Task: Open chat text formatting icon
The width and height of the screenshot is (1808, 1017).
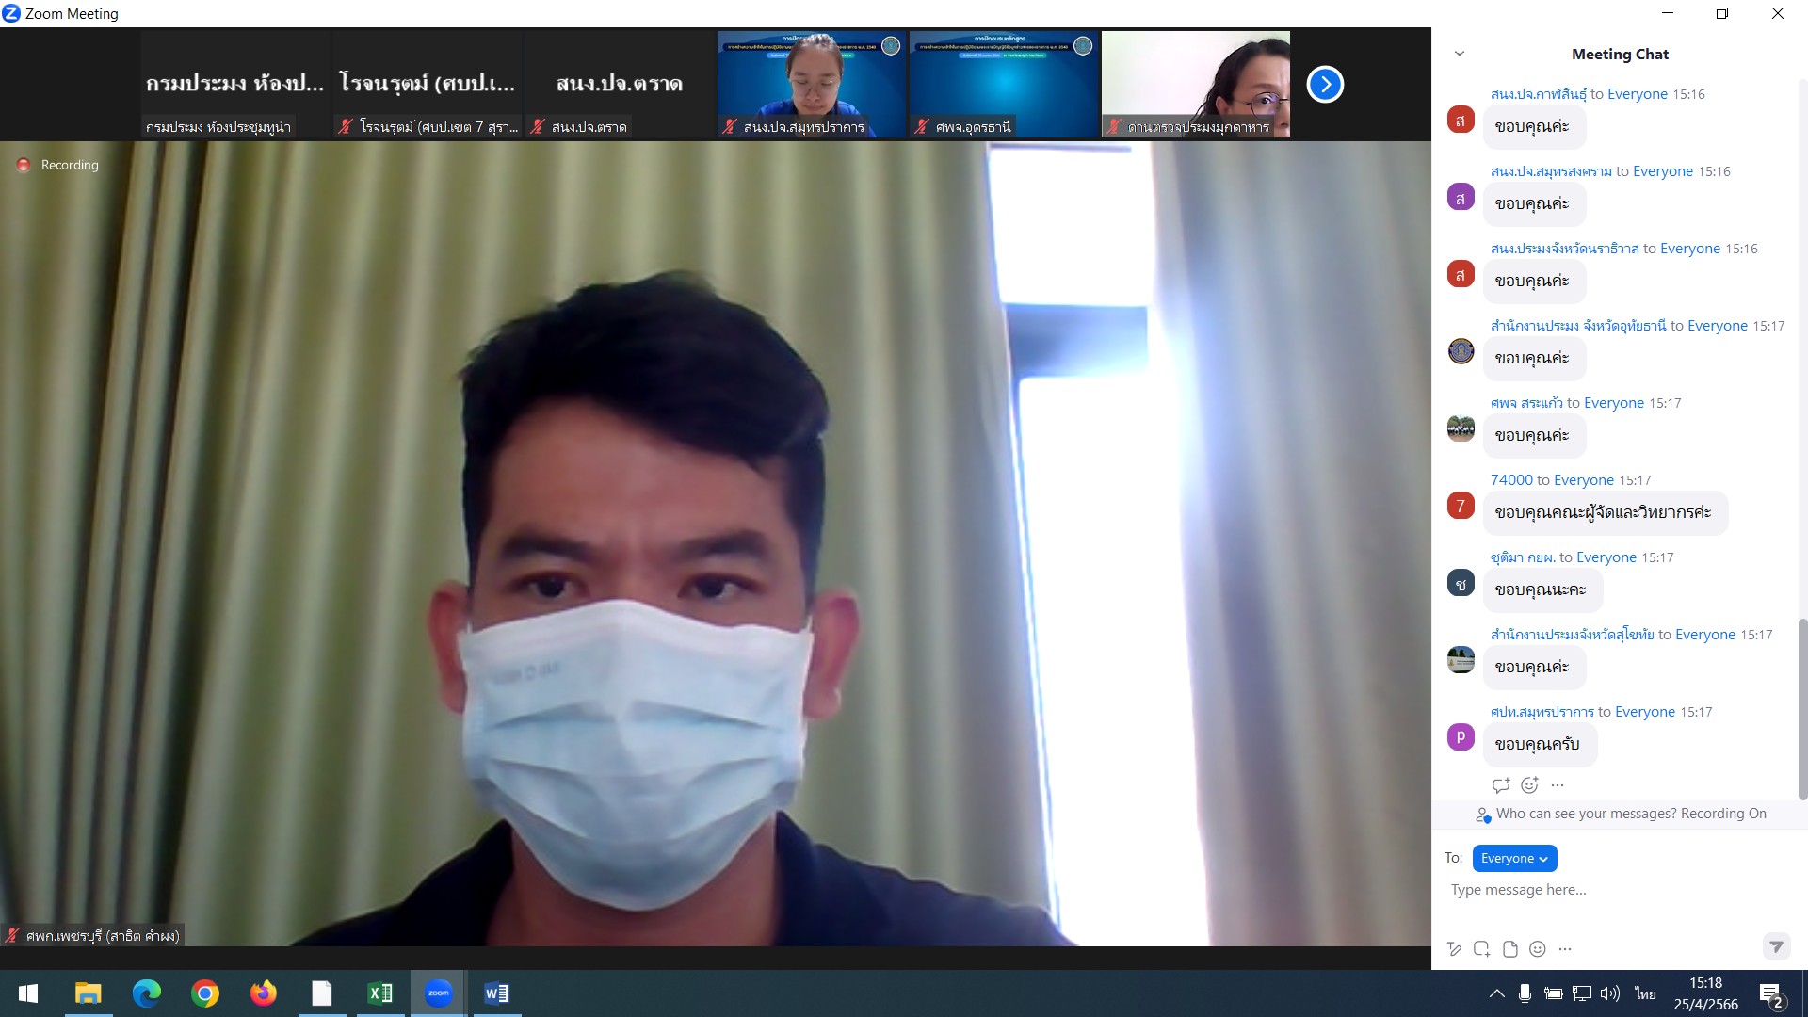Action: (1454, 948)
